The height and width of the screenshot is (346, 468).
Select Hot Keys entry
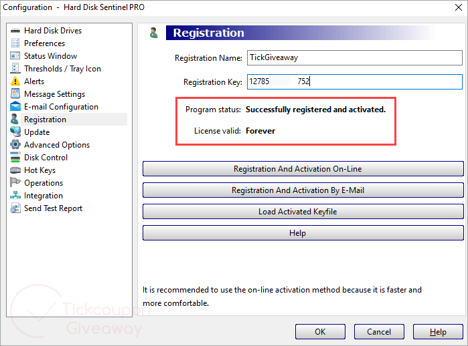point(40,170)
